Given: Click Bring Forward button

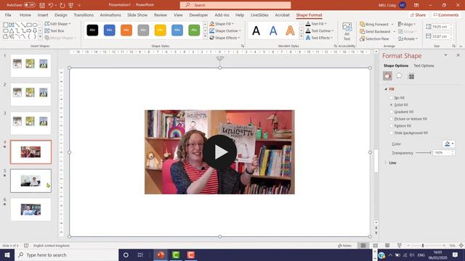Looking at the screenshot, I should (x=374, y=24).
